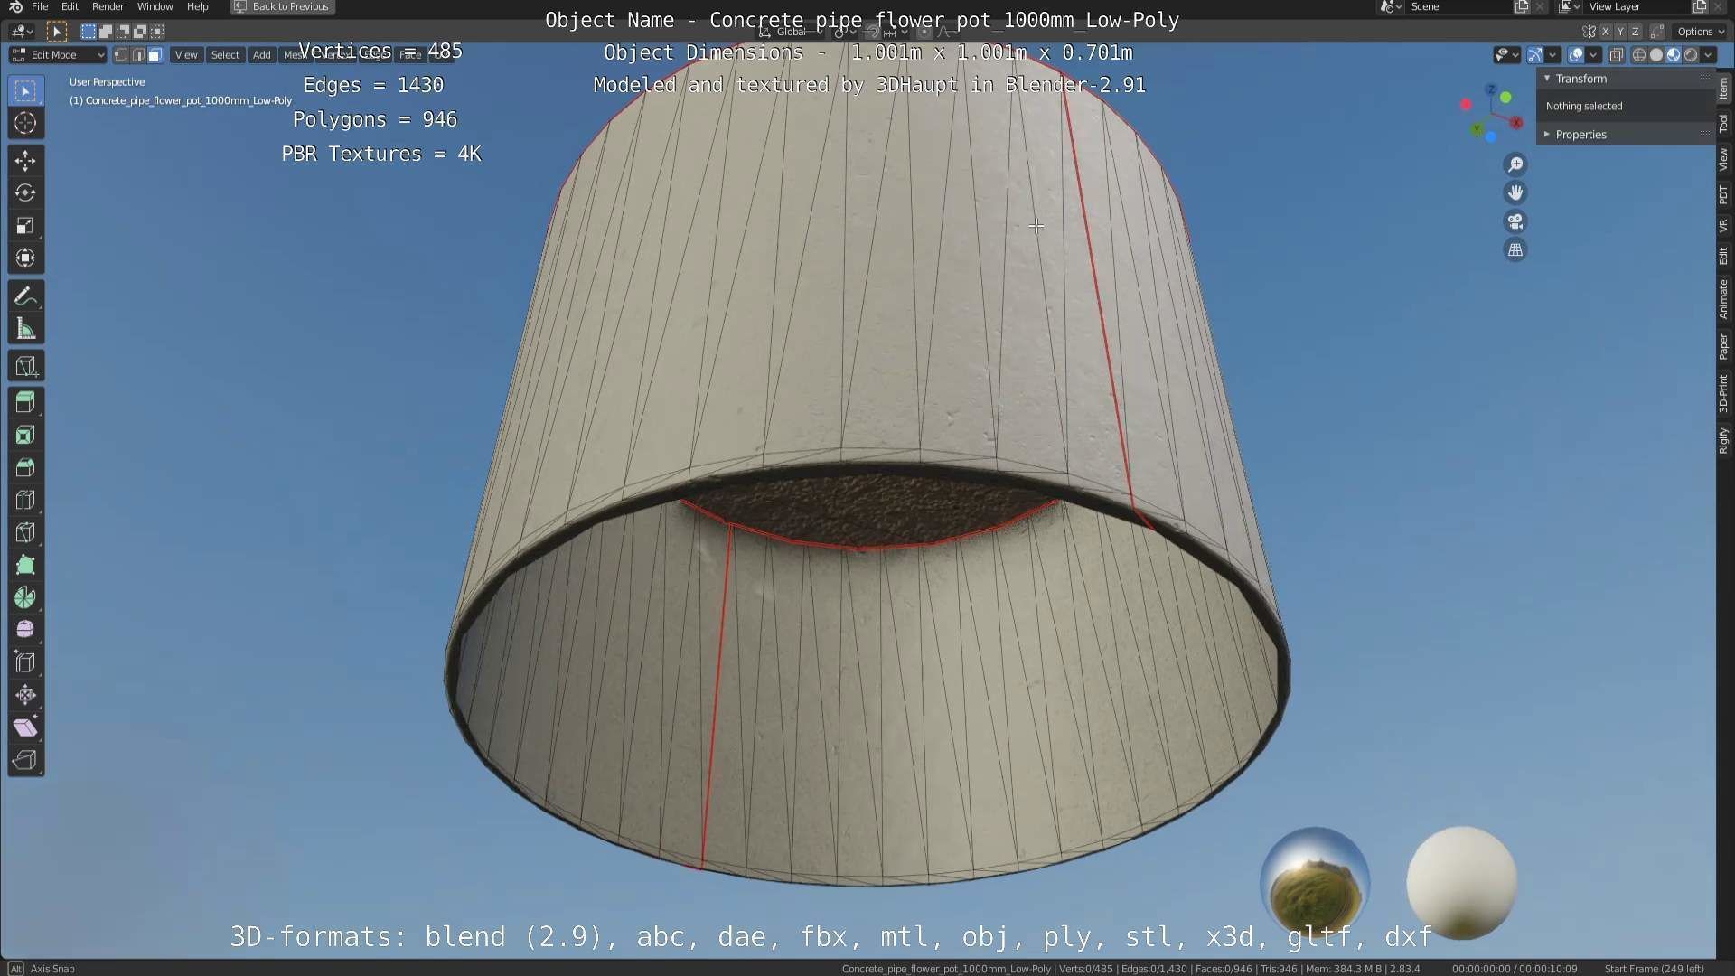The image size is (1735, 976).
Task: Open the shading options dropdown arrow
Action: point(1709,55)
